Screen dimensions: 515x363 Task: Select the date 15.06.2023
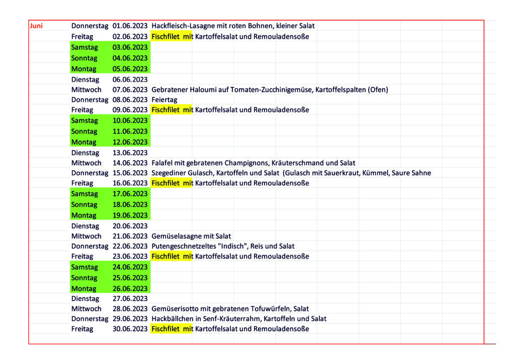[130, 173]
